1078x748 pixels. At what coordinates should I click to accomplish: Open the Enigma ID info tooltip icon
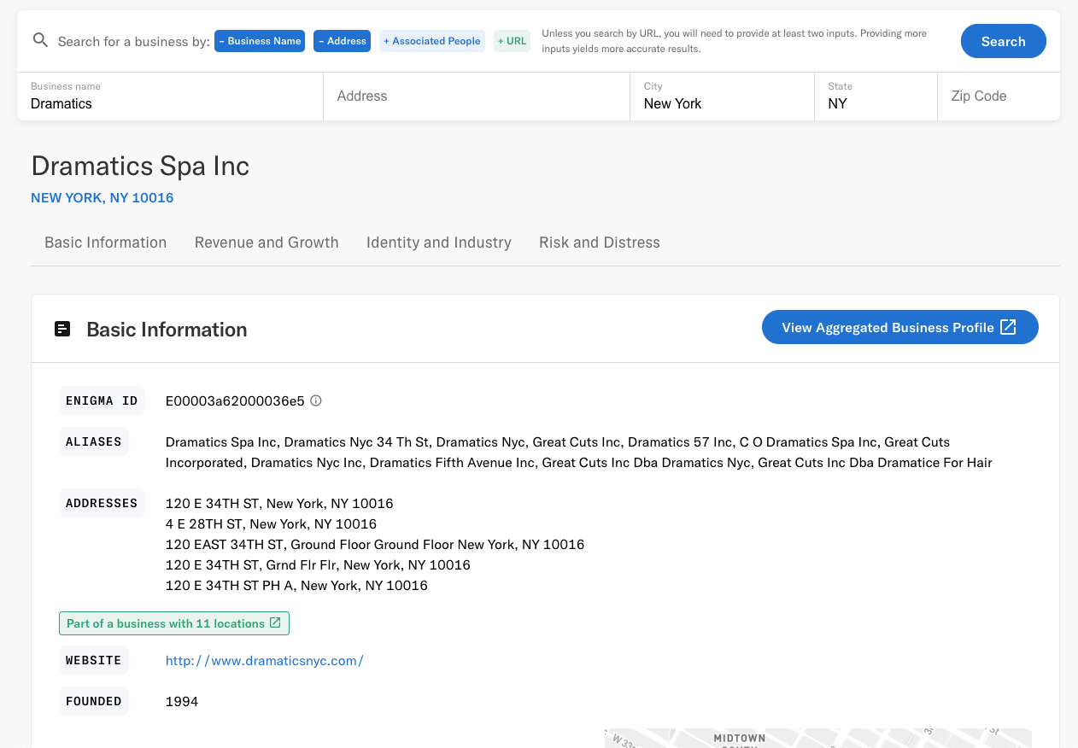[x=315, y=400]
